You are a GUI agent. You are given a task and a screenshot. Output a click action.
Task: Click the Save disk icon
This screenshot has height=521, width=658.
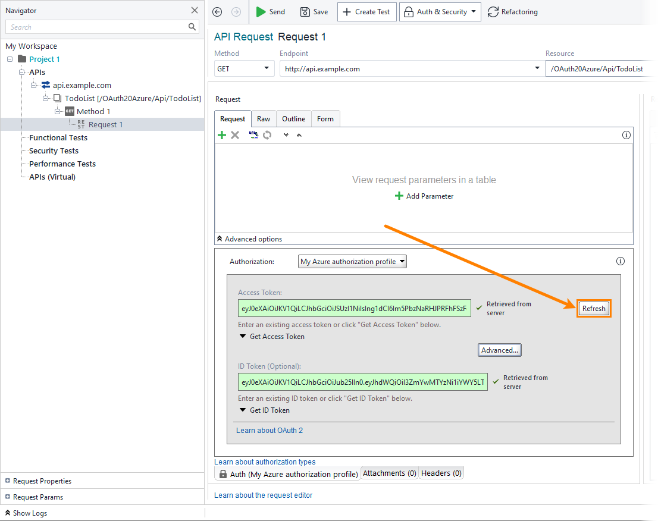[x=305, y=12]
